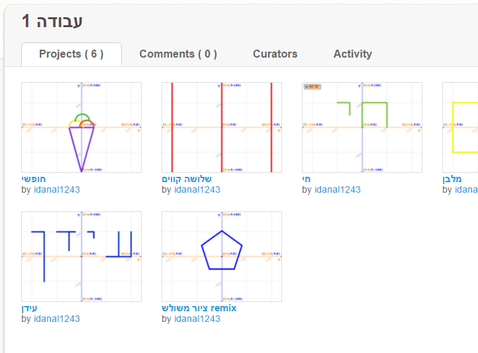Screen dimensions: 478x353
Task: Click the חופשי project title link
Action: [34, 179]
